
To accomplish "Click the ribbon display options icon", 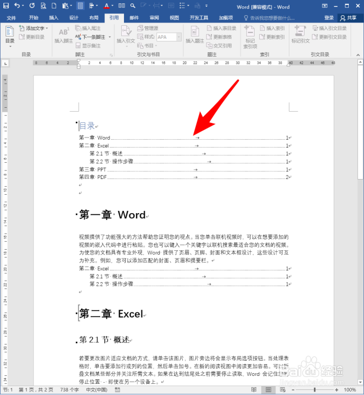I will (x=325, y=6).
